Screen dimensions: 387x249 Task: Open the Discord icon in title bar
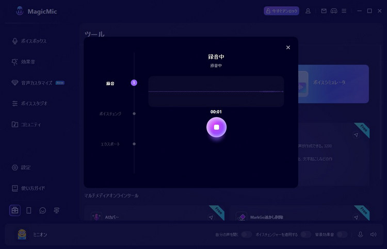pos(334,11)
